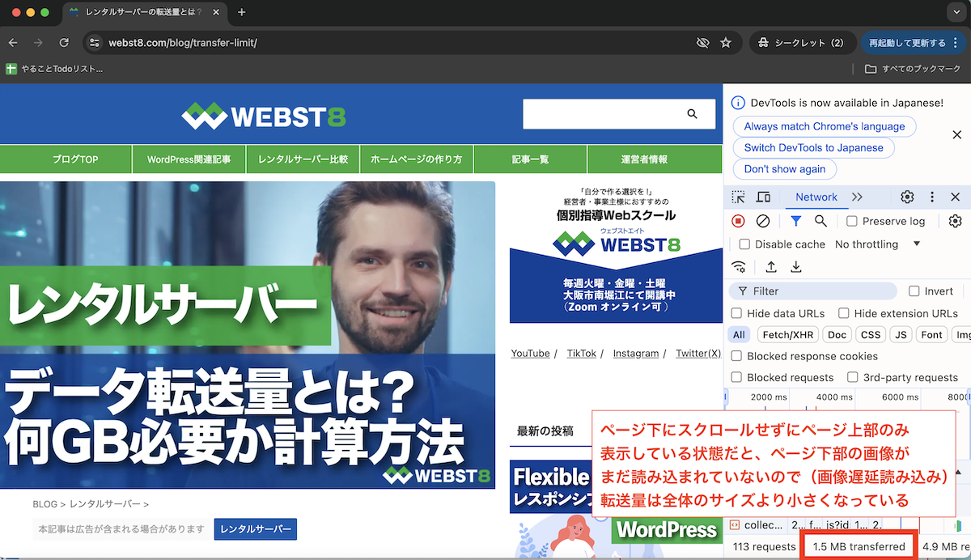971x560 pixels.
Task: Open the DevTools three-dot menu
Action: coord(932,197)
